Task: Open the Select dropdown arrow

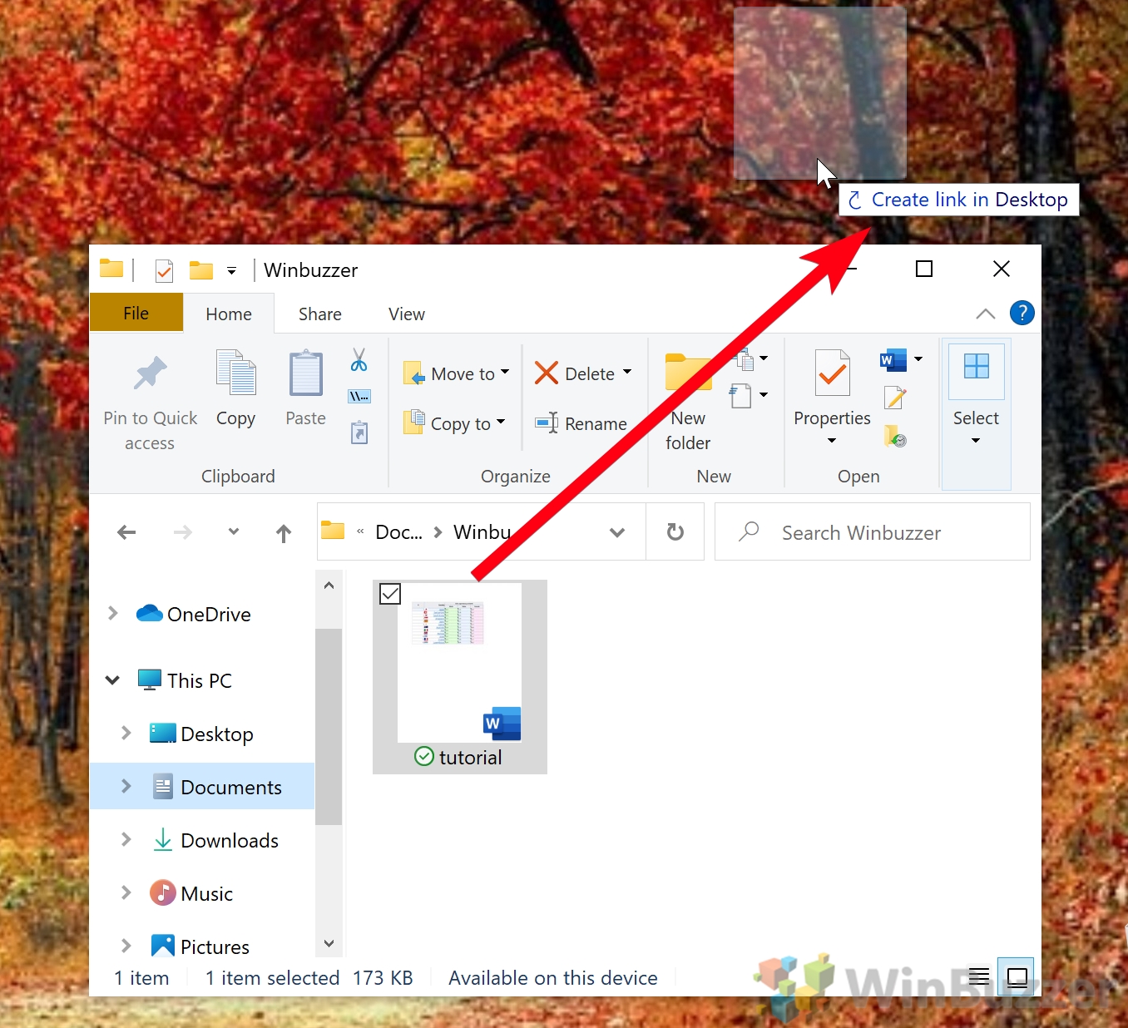Action: [x=976, y=441]
